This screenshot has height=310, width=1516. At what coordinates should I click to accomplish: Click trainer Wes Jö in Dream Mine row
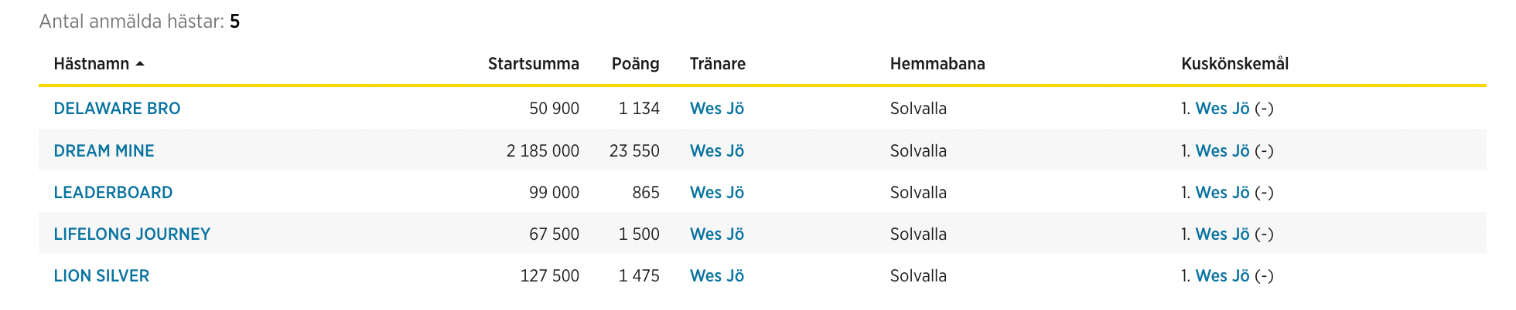point(716,151)
